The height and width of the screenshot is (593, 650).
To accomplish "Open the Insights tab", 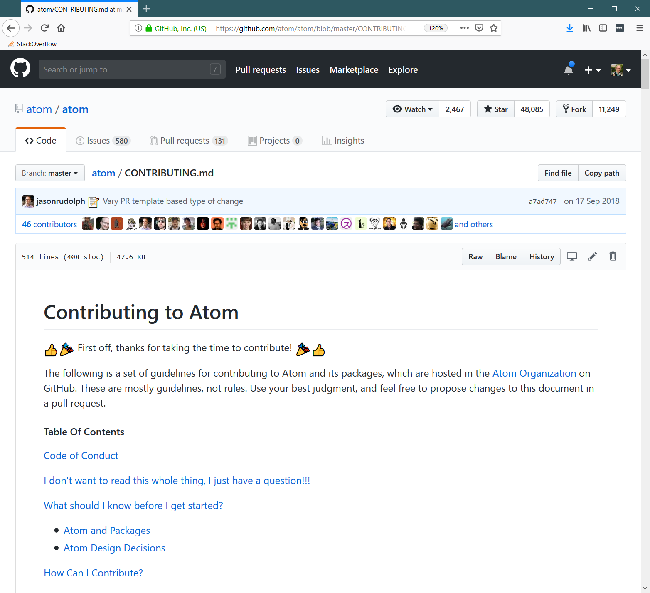I will point(343,141).
